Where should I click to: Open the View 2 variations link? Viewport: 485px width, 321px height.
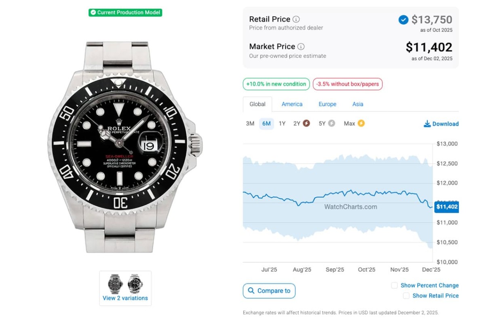coord(125,298)
